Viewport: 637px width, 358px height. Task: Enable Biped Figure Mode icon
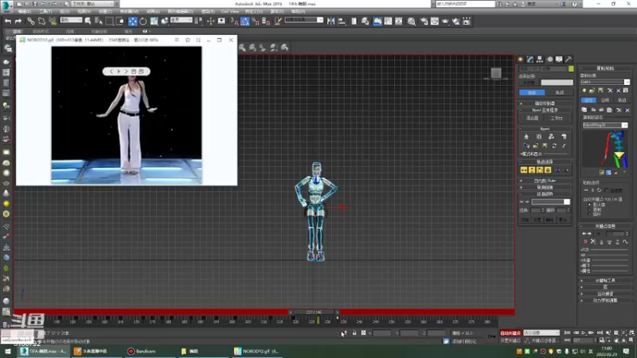526,137
